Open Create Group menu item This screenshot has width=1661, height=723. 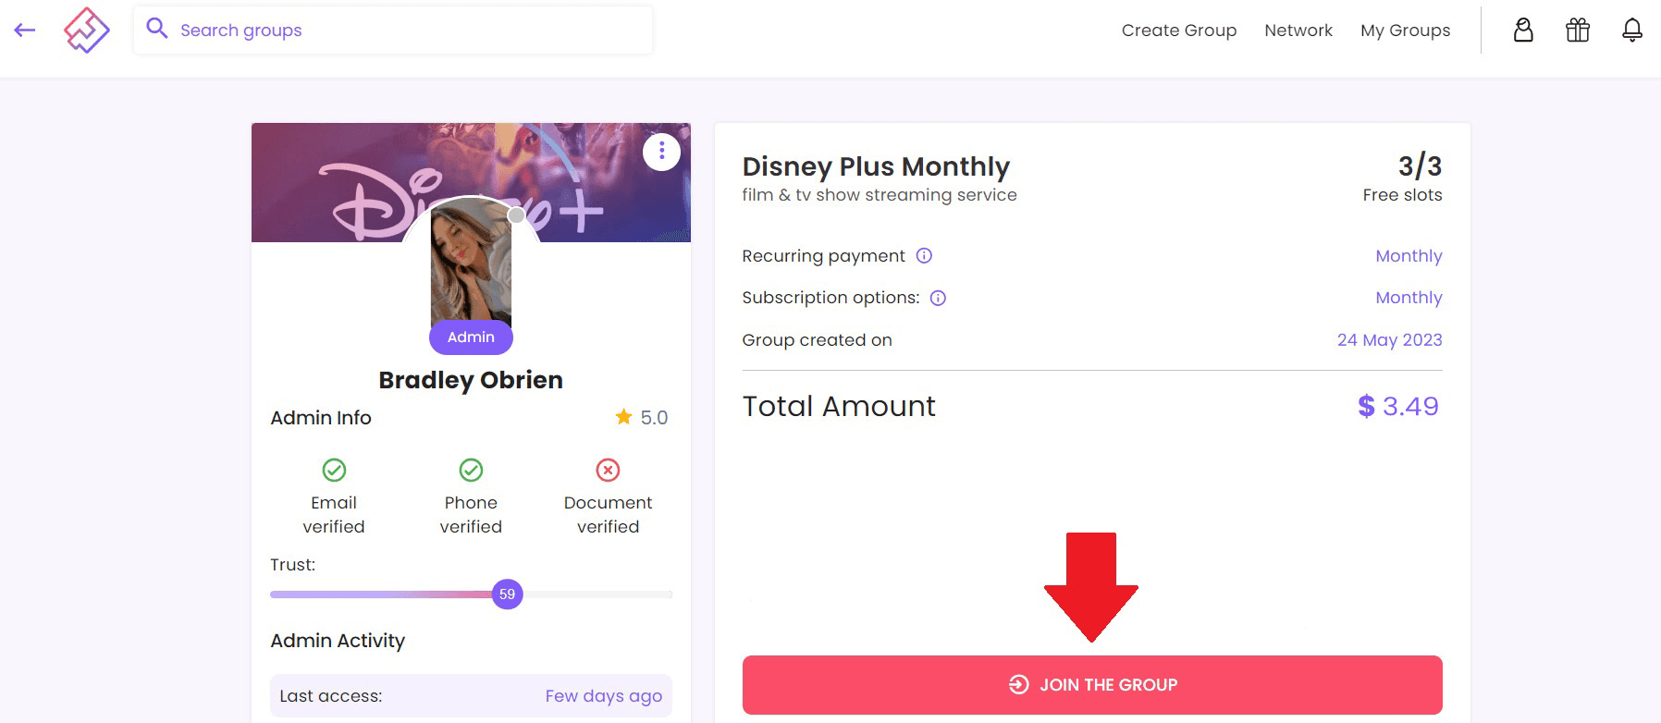(x=1178, y=31)
